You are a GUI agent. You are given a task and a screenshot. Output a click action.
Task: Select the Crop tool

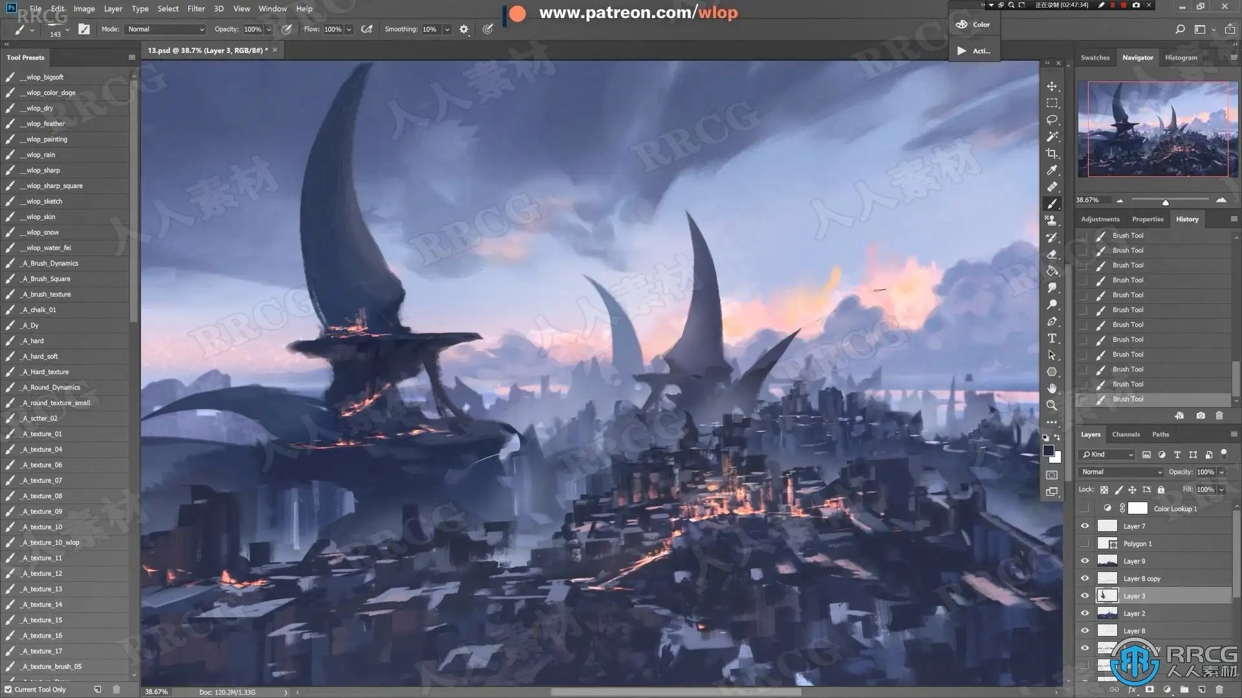(1052, 154)
